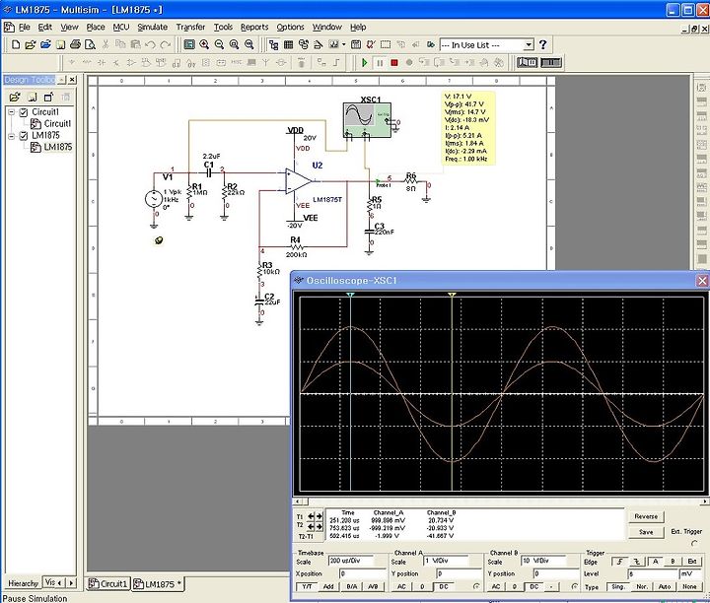
Task: Click the trigger Level field
Action: pos(652,574)
